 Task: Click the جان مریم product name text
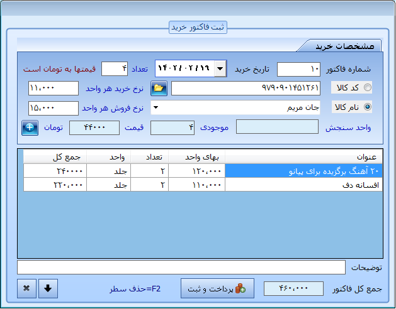[303, 108]
